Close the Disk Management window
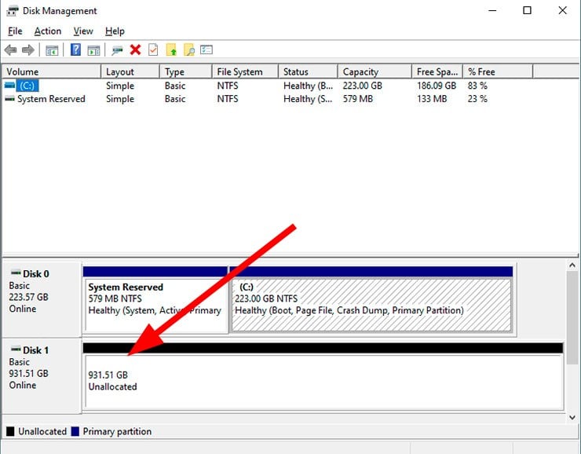 tap(562, 10)
